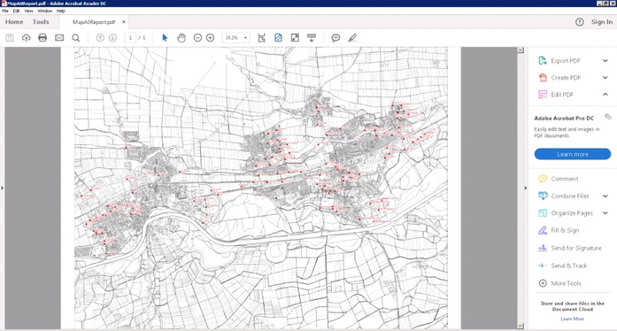Open the Combine Files tool
This screenshot has width=617, height=331.
coord(570,196)
